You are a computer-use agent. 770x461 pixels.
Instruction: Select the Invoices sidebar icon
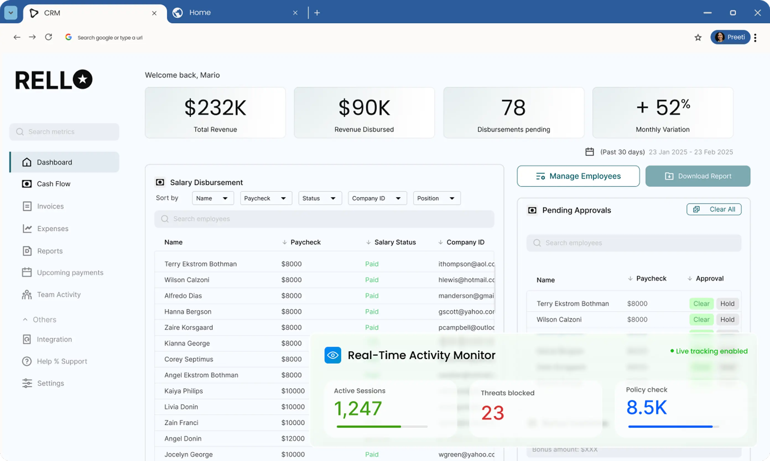click(27, 206)
